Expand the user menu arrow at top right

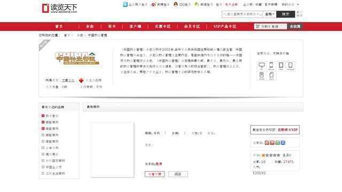coord(298,4)
